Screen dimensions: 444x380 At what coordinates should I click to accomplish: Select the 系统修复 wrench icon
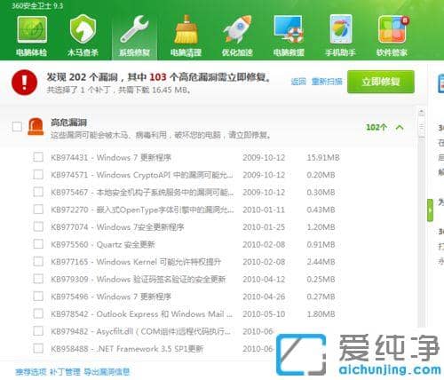pyautogui.click(x=134, y=36)
